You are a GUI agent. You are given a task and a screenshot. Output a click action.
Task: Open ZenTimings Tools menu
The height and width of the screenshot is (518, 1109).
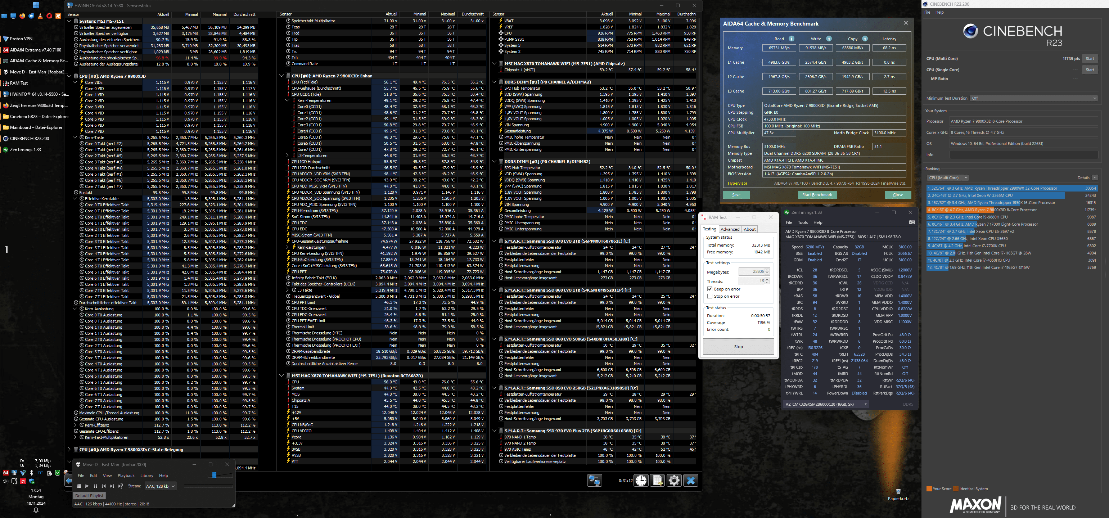pos(802,222)
